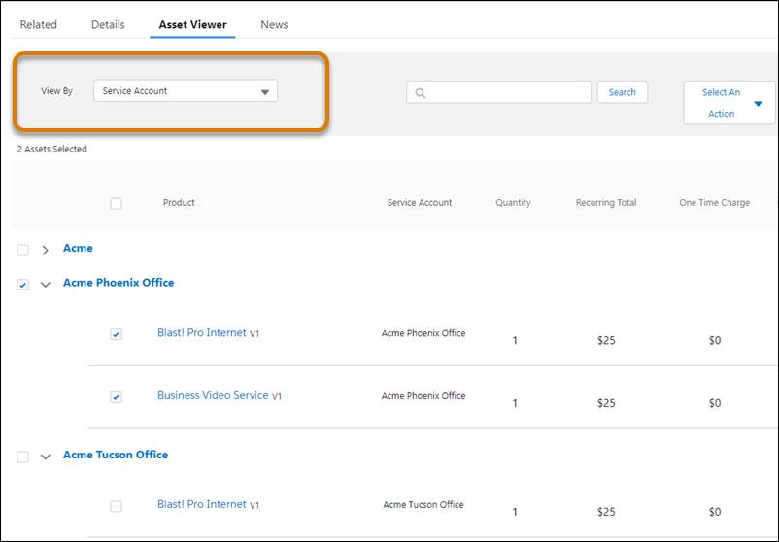Open the Acme account link
The image size is (779, 542).
click(78, 248)
